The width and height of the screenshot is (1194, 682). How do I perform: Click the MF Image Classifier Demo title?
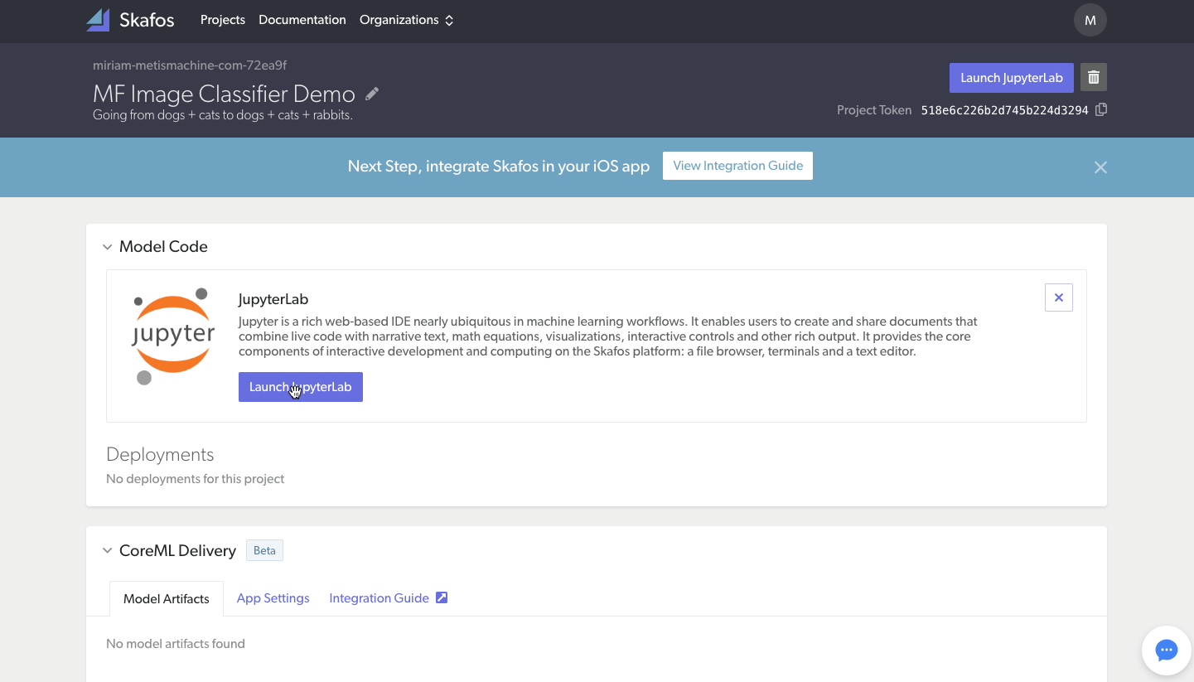[x=224, y=94]
